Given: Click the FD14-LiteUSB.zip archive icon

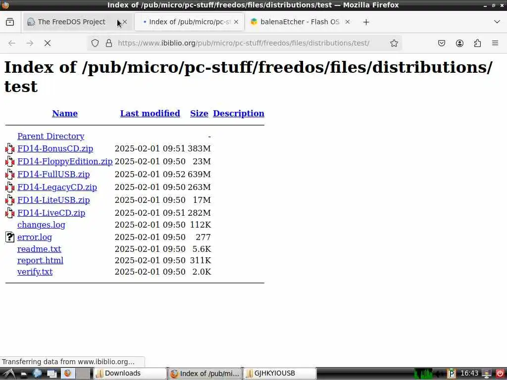Looking at the screenshot, I should click(x=10, y=200).
